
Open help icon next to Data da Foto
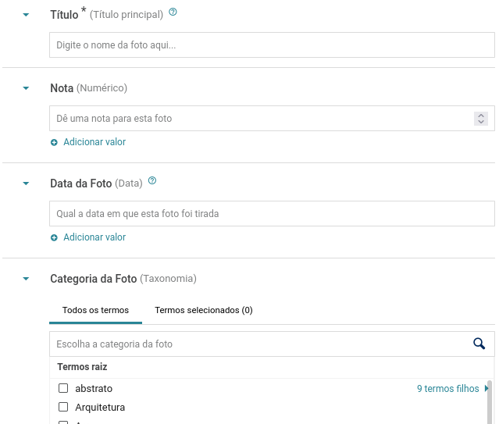(x=152, y=181)
